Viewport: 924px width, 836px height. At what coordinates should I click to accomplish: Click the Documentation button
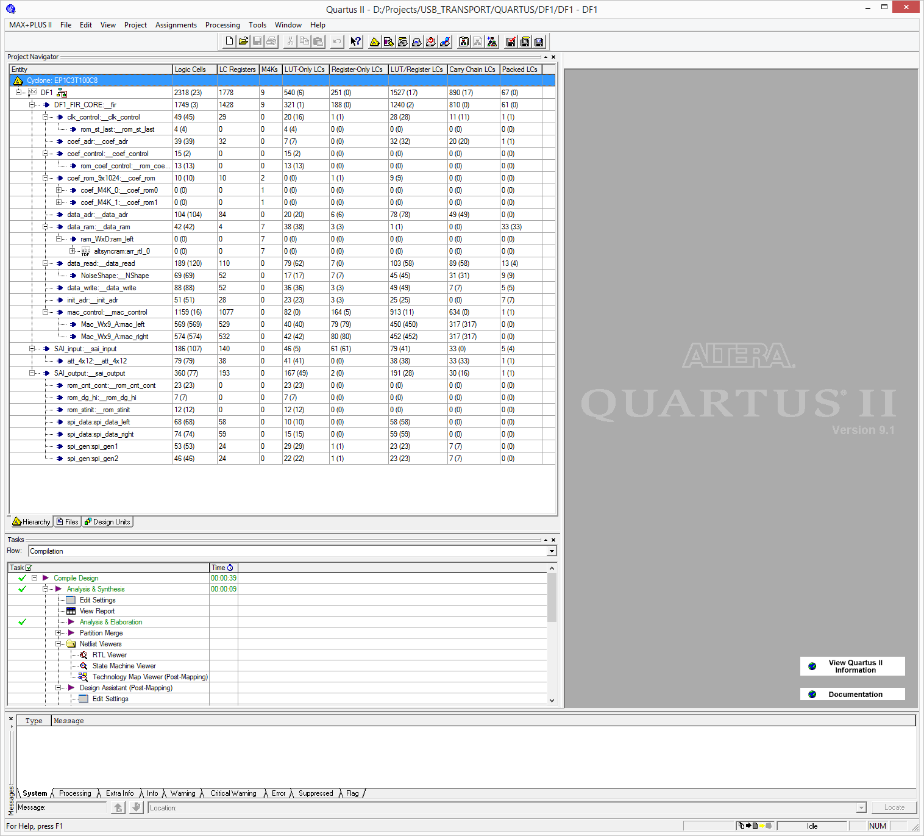point(852,694)
